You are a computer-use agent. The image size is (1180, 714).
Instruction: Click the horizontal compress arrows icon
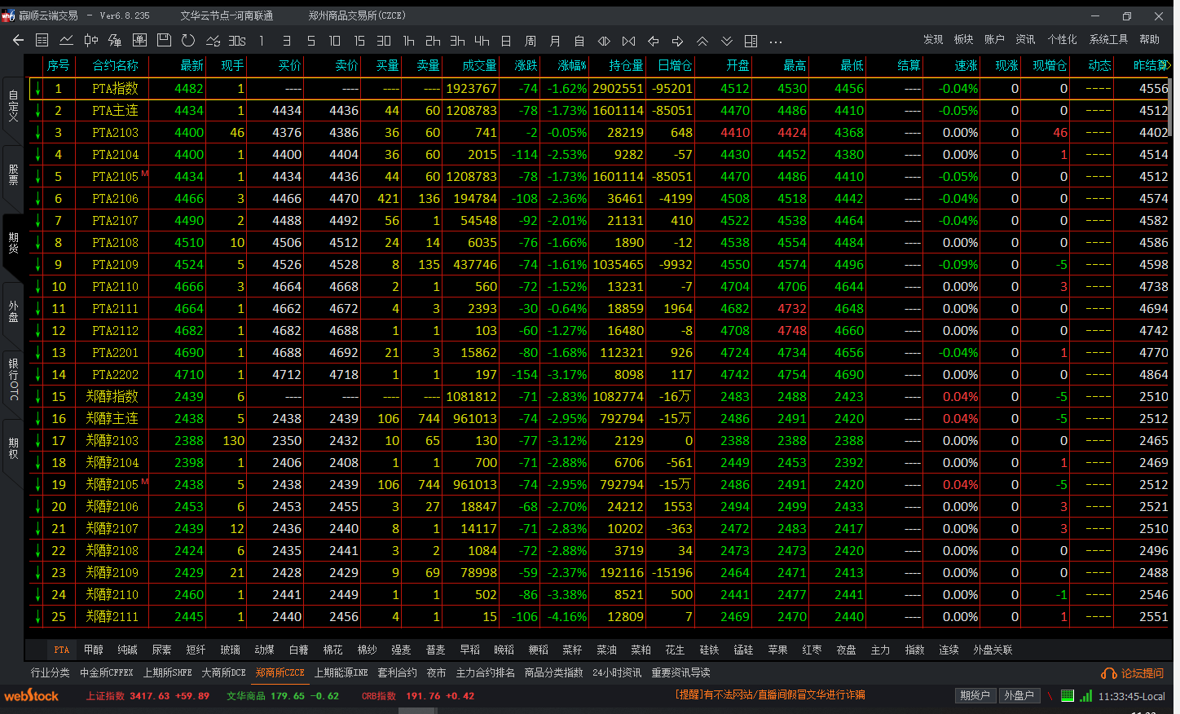[628, 40]
